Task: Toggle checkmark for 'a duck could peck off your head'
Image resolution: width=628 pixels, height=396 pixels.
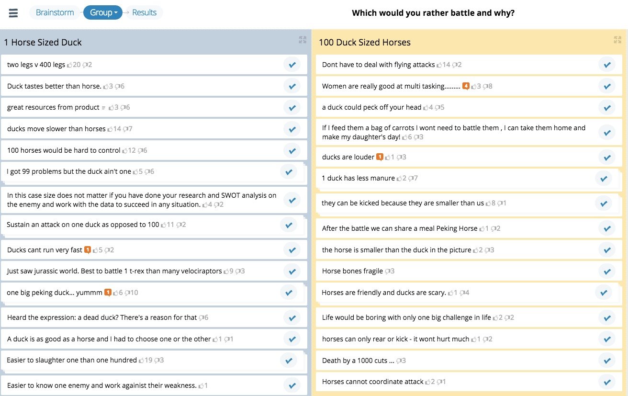Action: tap(606, 107)
